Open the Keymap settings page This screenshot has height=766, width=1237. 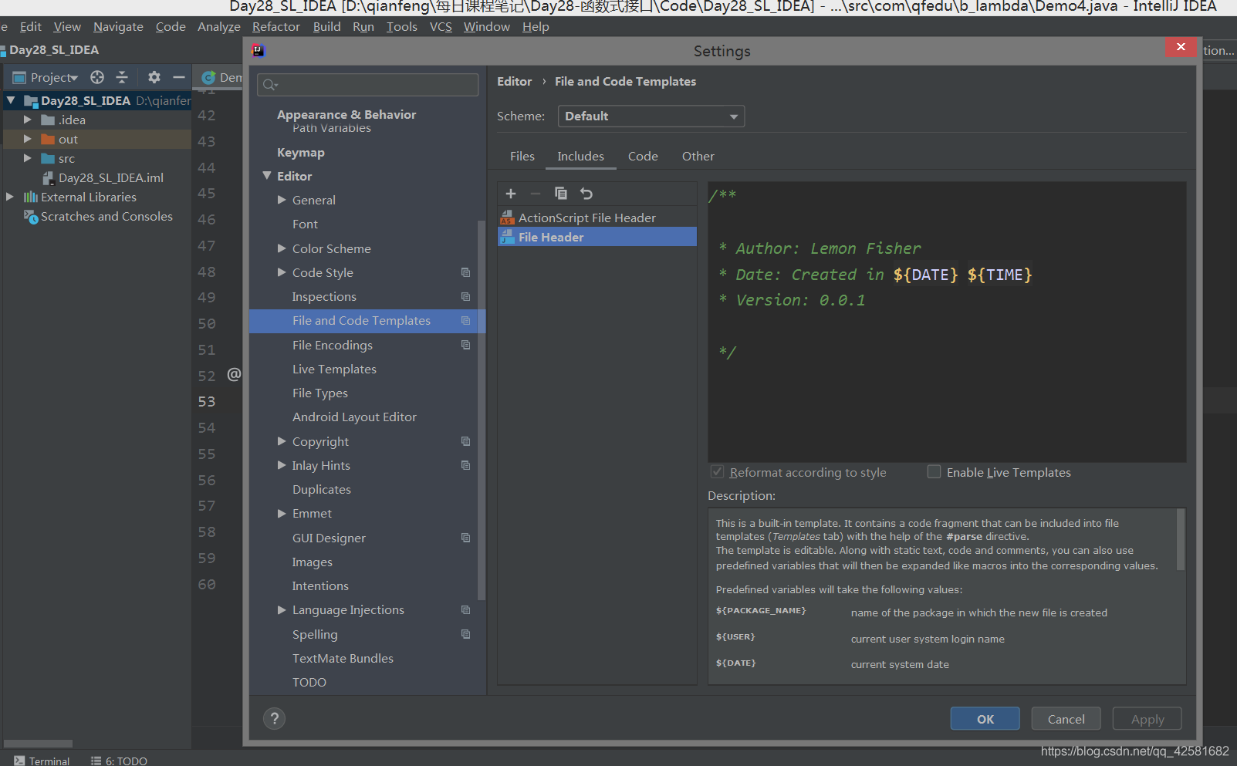(x=301, y=152)
